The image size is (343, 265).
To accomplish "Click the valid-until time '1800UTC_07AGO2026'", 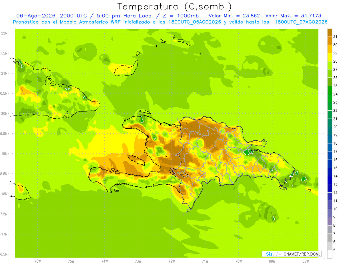I will (x=301, y=22).
